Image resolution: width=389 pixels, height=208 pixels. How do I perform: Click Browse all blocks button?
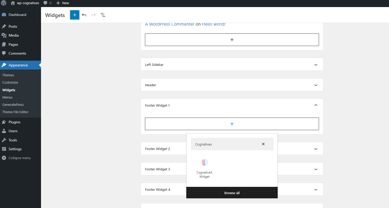(232, 193)
